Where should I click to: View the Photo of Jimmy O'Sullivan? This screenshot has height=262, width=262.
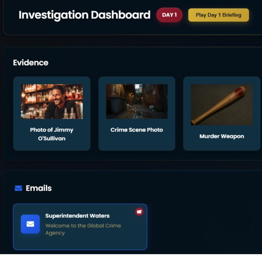(x=51, y=101)
